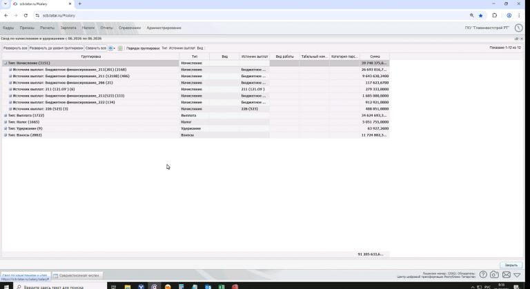Expand 'Бюджетное финансирование_211(201) (2168)' row

10,70
